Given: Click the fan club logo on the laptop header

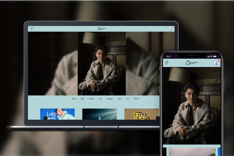Looking at the screenshot, I should [102, 29].
